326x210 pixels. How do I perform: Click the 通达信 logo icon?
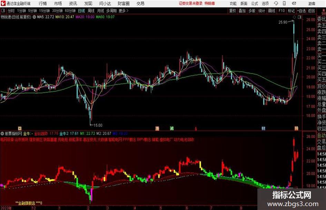[x=3, y=3]
